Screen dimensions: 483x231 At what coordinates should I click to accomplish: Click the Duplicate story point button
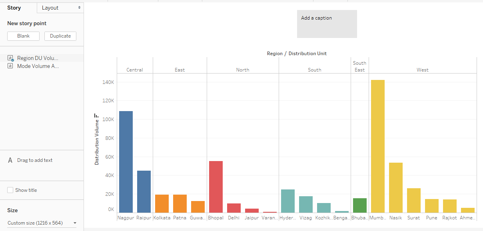[60, 36]
